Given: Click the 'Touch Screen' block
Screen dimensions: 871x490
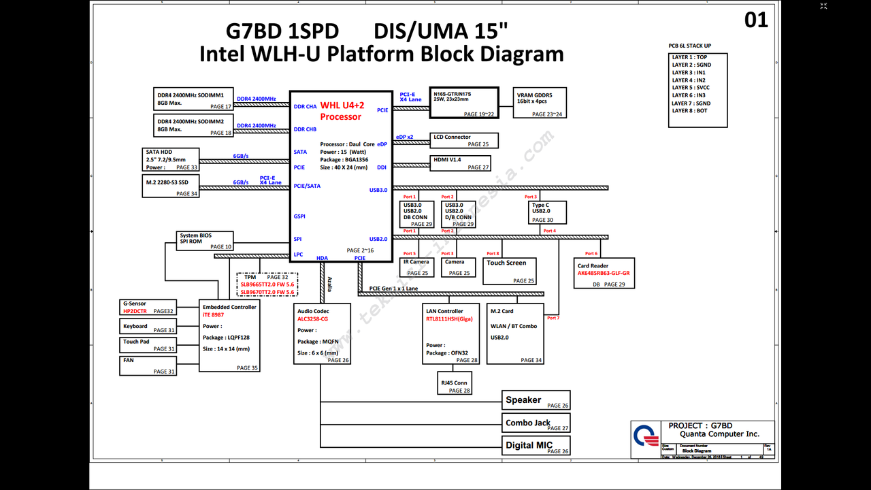Looking at the screenshot, I should tap(510, 271).
